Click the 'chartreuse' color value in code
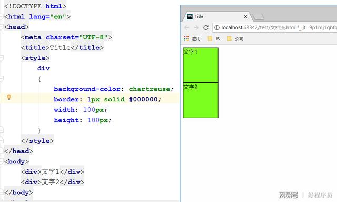337x202 pixels. click(x=150, y=89)
